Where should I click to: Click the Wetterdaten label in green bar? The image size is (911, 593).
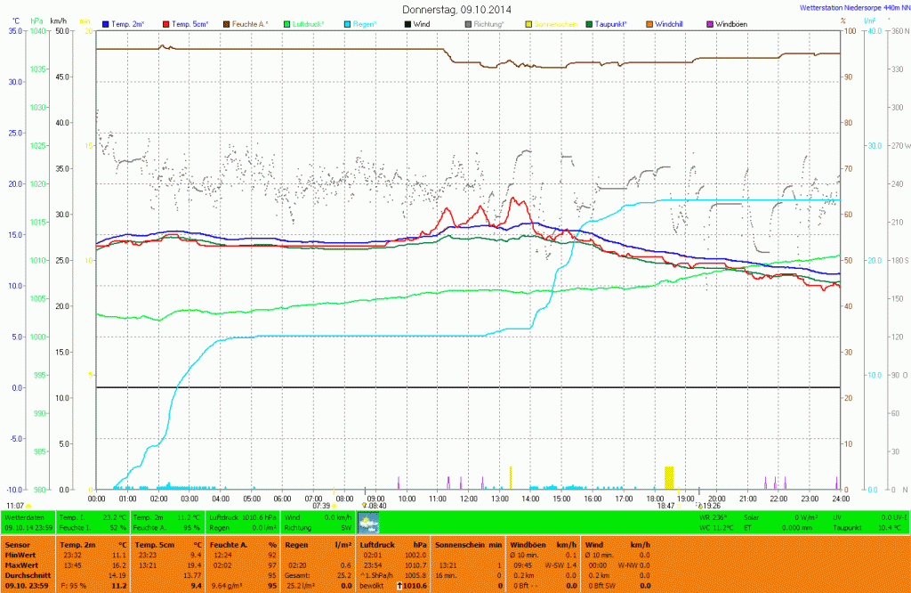25,516
